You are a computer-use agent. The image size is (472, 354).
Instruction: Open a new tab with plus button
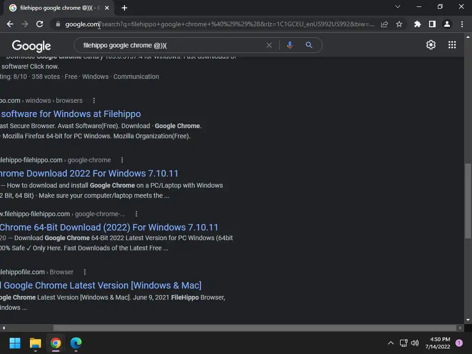(124, 8)
